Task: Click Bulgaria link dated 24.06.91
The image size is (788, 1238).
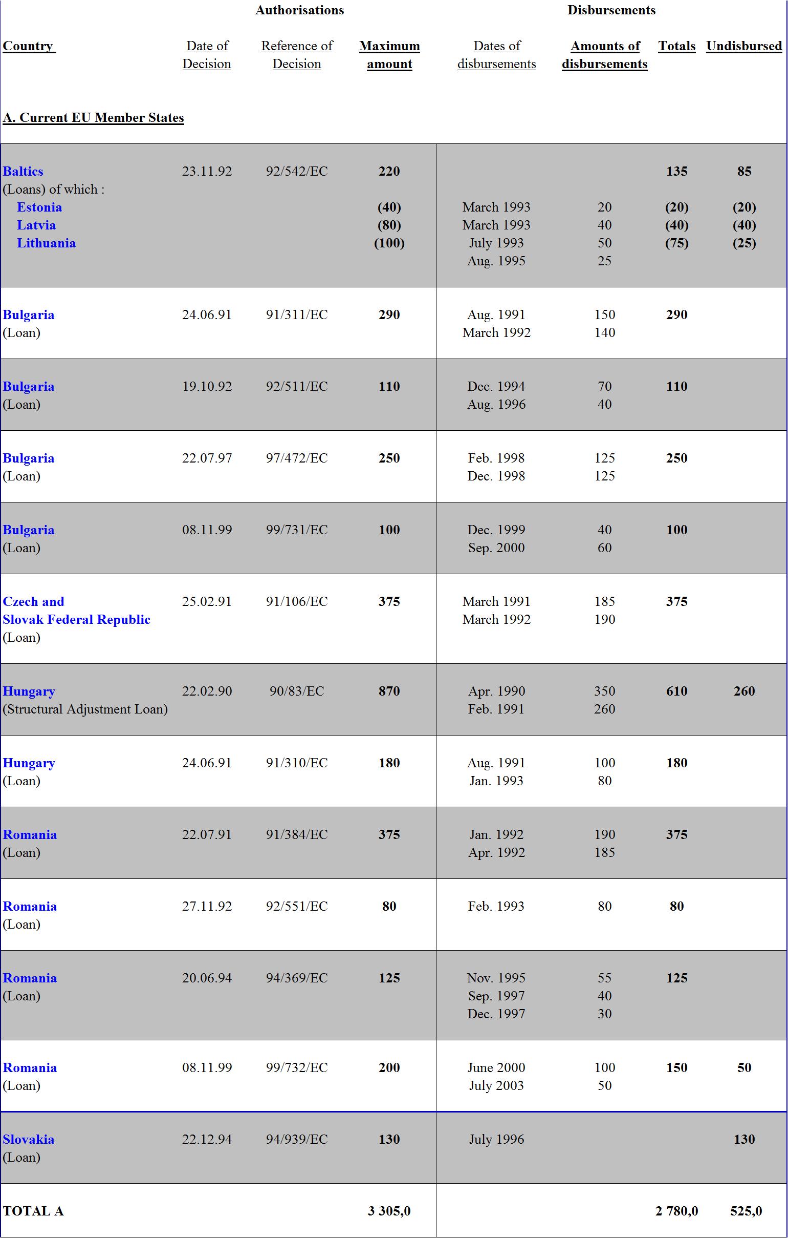Action: tap(29, 314)
